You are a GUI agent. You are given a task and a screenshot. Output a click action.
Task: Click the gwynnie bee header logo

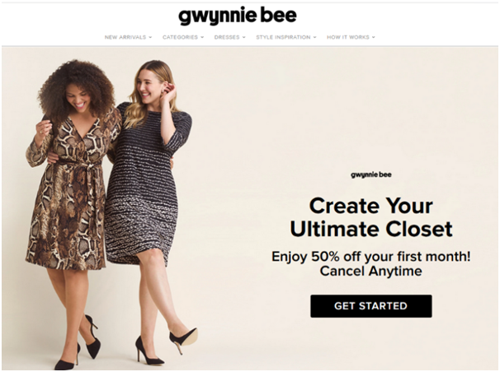[x=238, y=16]
